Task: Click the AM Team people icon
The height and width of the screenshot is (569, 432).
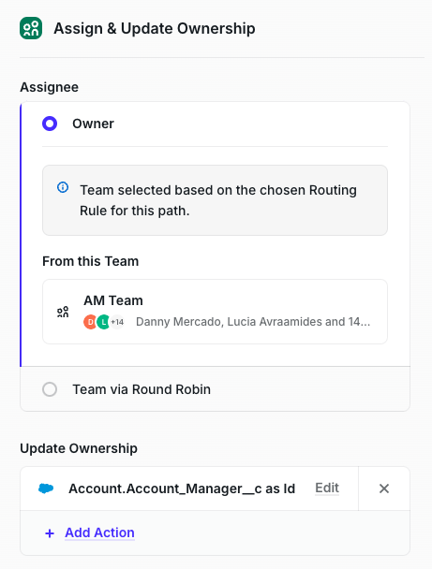Action: (63, 312)
